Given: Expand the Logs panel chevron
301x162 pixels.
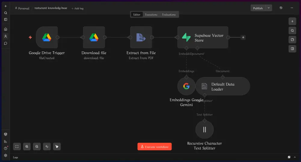Looking at the screenshot, I should (x=295, y=157).
